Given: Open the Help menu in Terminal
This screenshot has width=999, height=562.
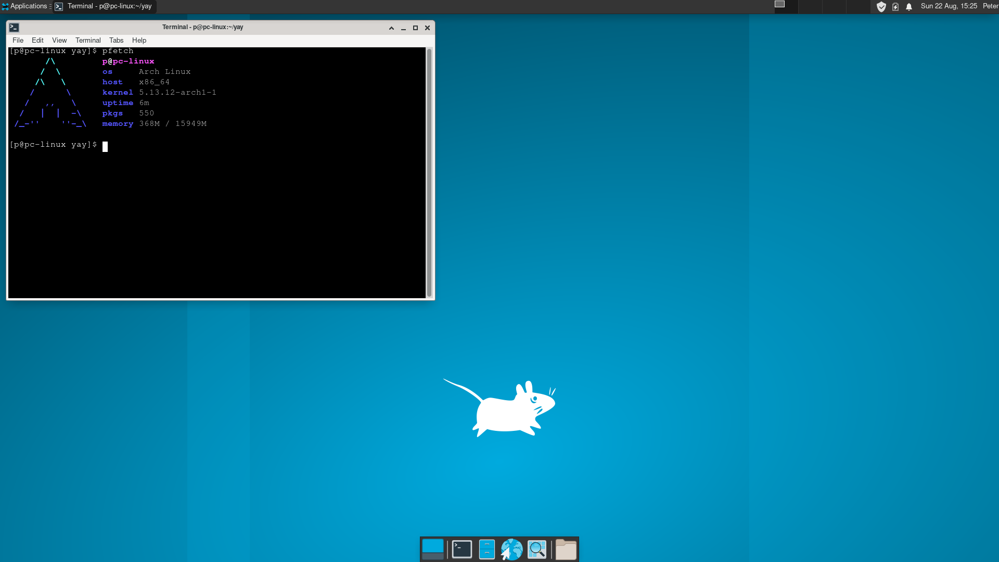Looking at the screenshot, I should click(x=139, y=40).
